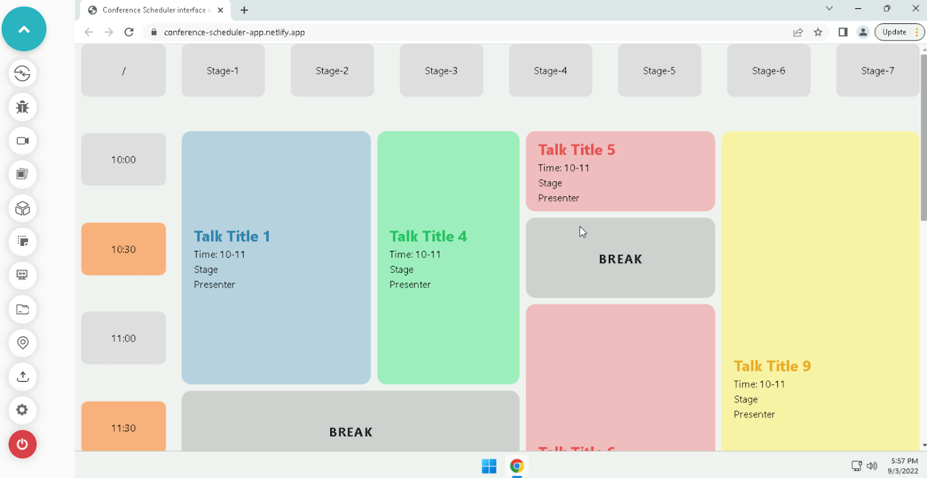The width and height of the screenshot is (927, 478).
Task: Open the blue Talk Title 1 card
Action: pyautogui.click(x=276, y=258)
